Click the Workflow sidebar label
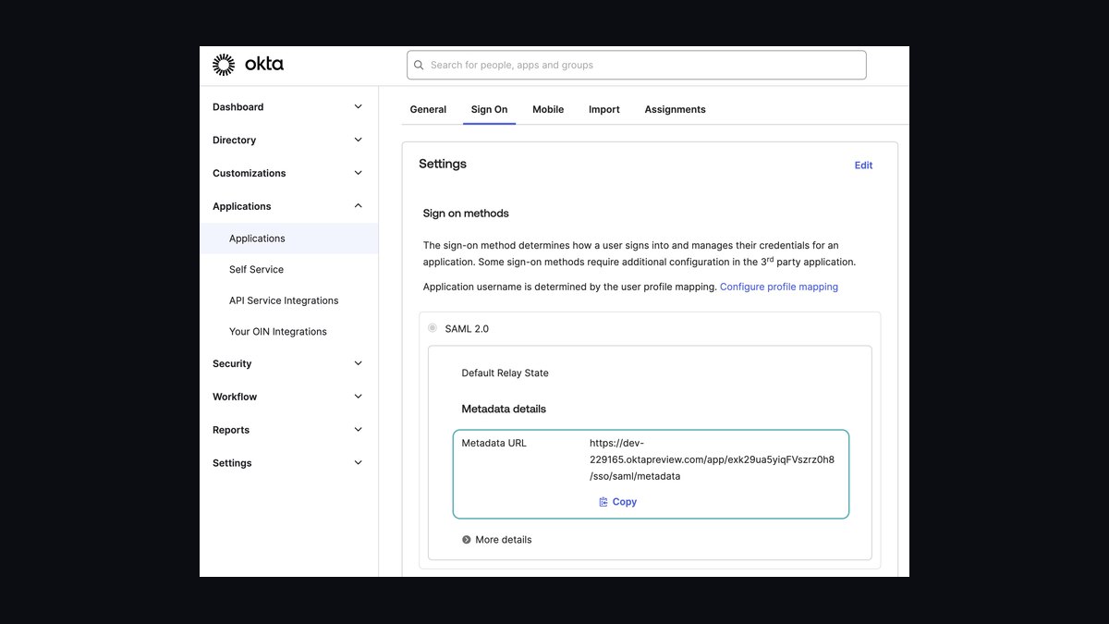This screenshot has width=1109, height=624. [x=235, y=397]
